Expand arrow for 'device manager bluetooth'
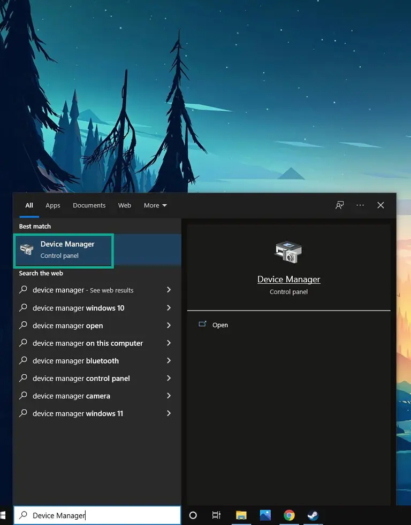Viewport: 411px width, 525px height. (169, 360)
